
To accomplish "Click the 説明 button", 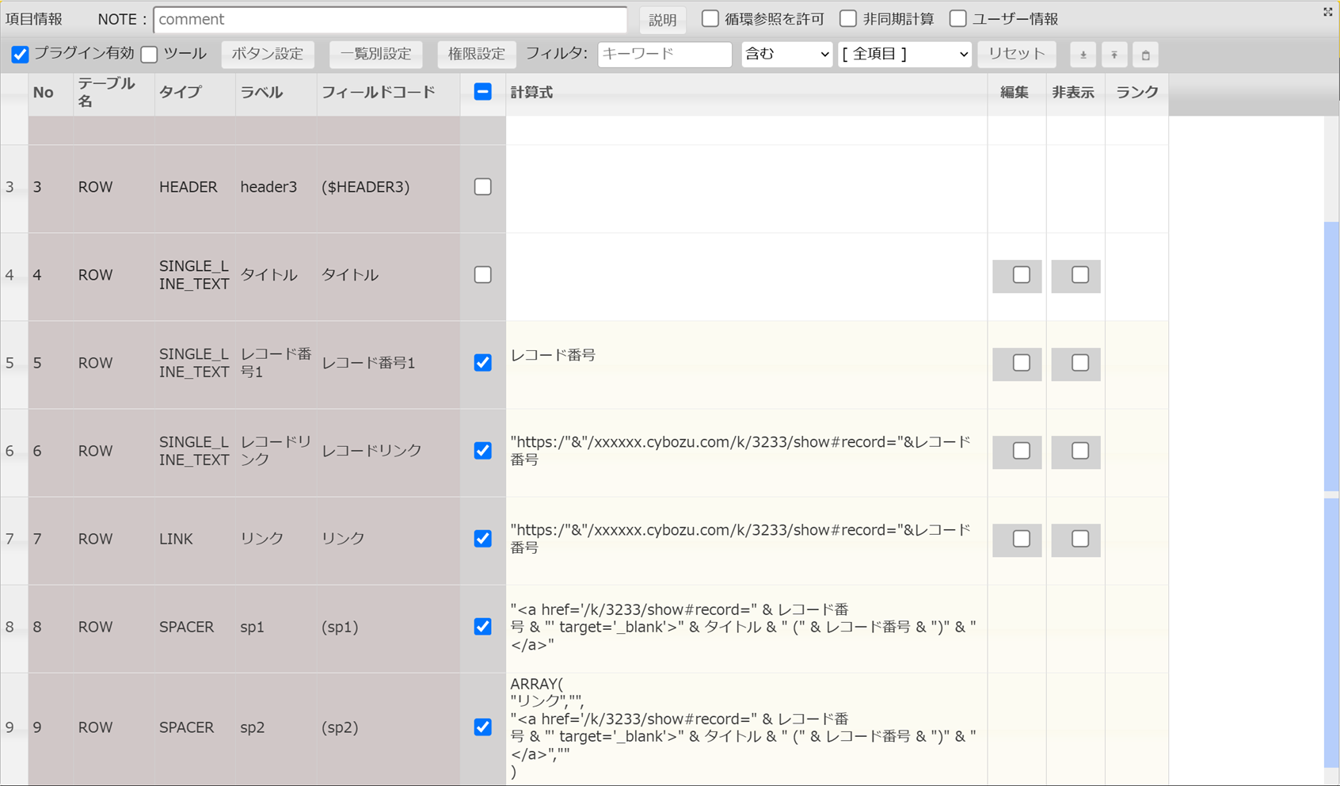I will click(x=662, y=20).
